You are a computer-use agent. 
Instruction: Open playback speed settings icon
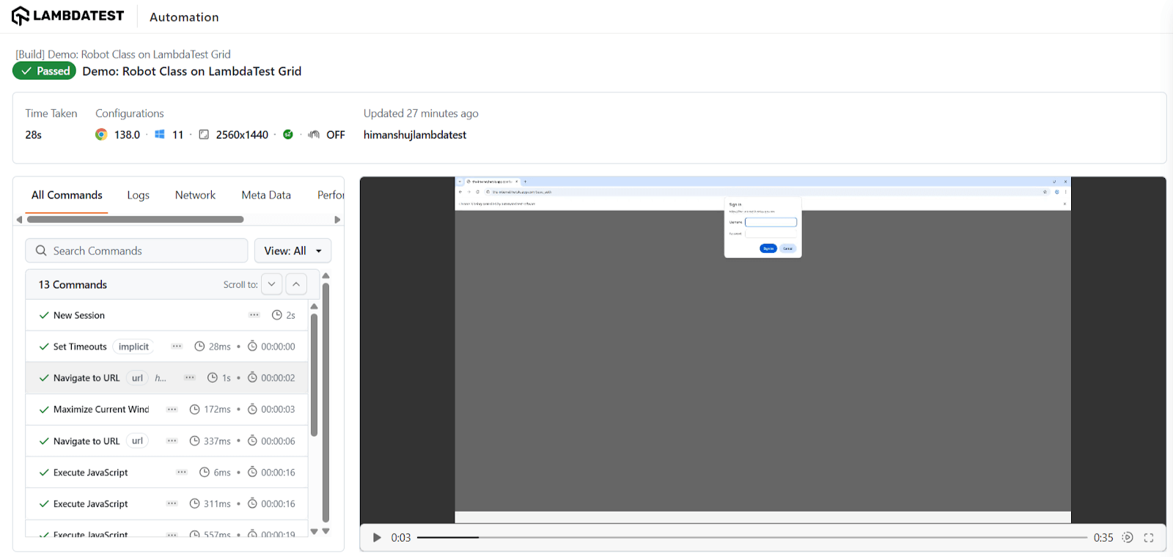pyautogui.click(x=1128, y=537)
